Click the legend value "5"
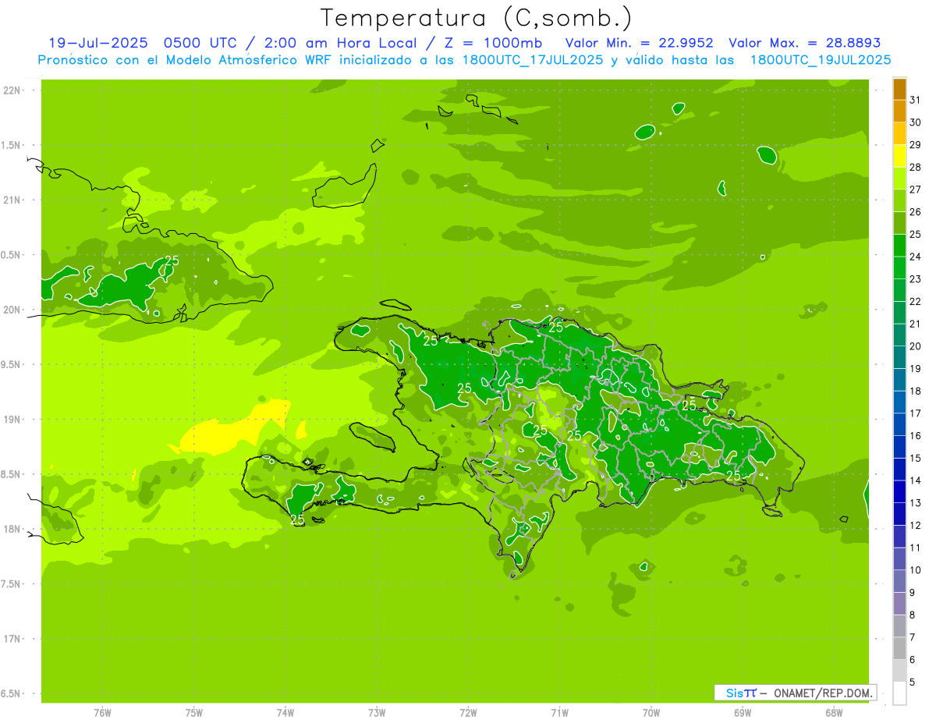Screen dimensions: 936x723 point(913,682)
